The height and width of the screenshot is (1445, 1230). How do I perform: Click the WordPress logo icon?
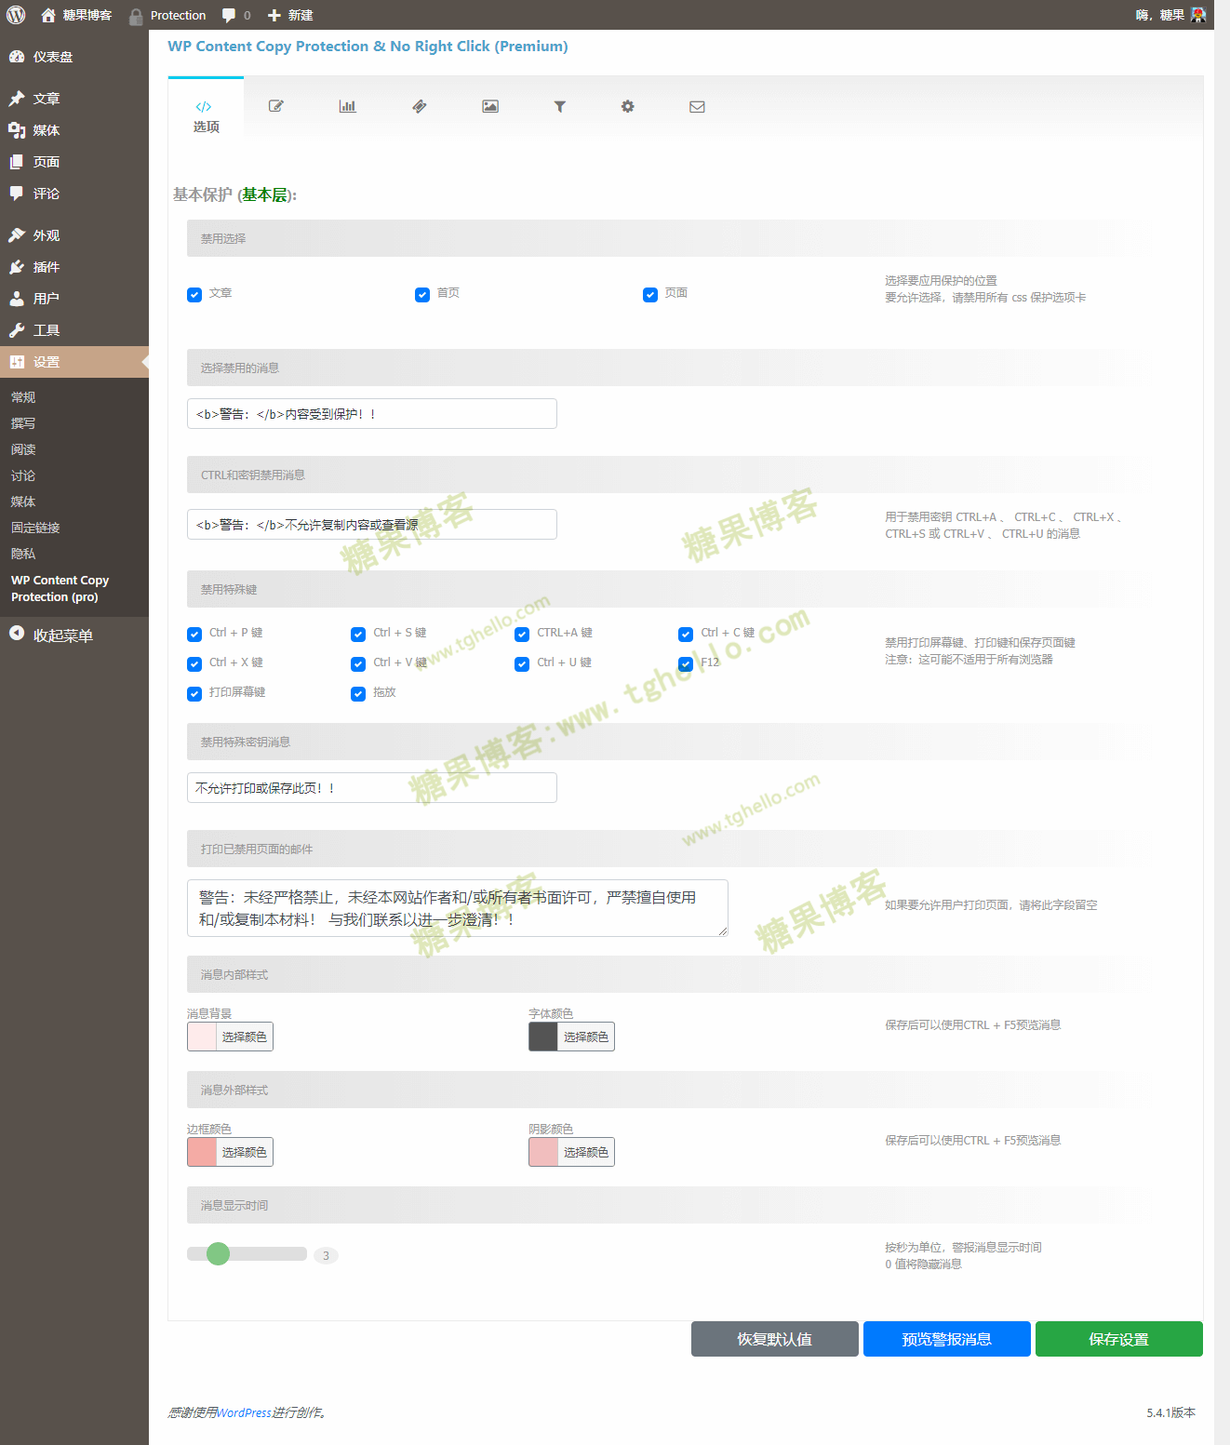click(x=16, y=15)
